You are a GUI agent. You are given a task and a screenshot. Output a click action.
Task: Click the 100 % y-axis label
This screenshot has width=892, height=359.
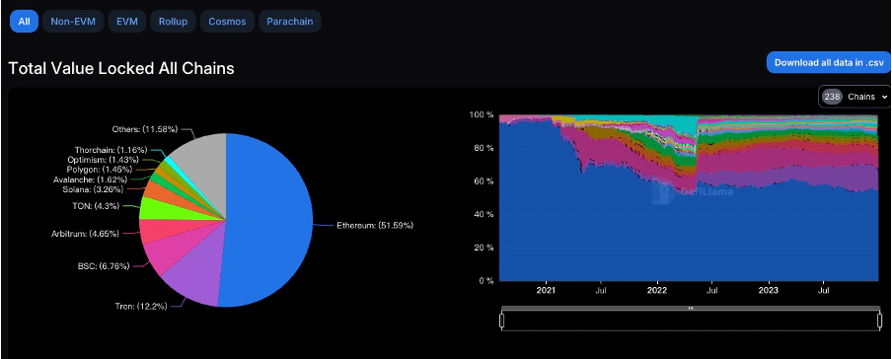tap(482, 115)
